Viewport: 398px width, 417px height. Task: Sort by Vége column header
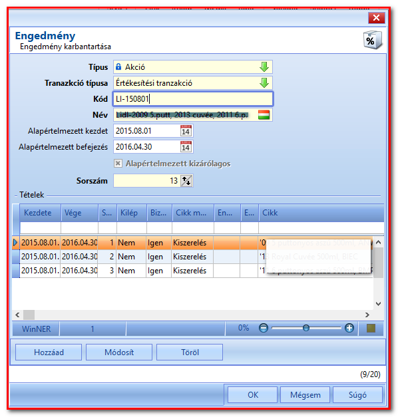click(80, 213)
